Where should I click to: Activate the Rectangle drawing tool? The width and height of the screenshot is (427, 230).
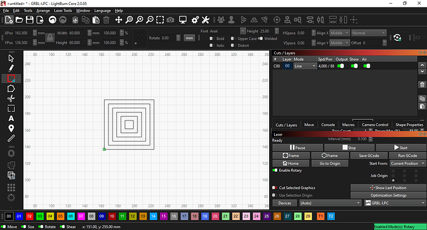click(x=11, y=79)
